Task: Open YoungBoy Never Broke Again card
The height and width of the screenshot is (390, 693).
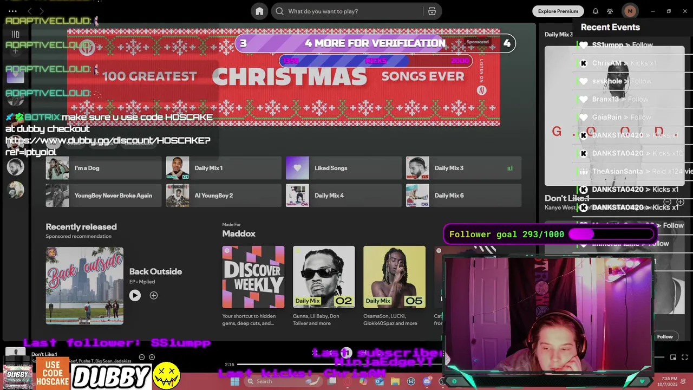Action: [103, 196]
